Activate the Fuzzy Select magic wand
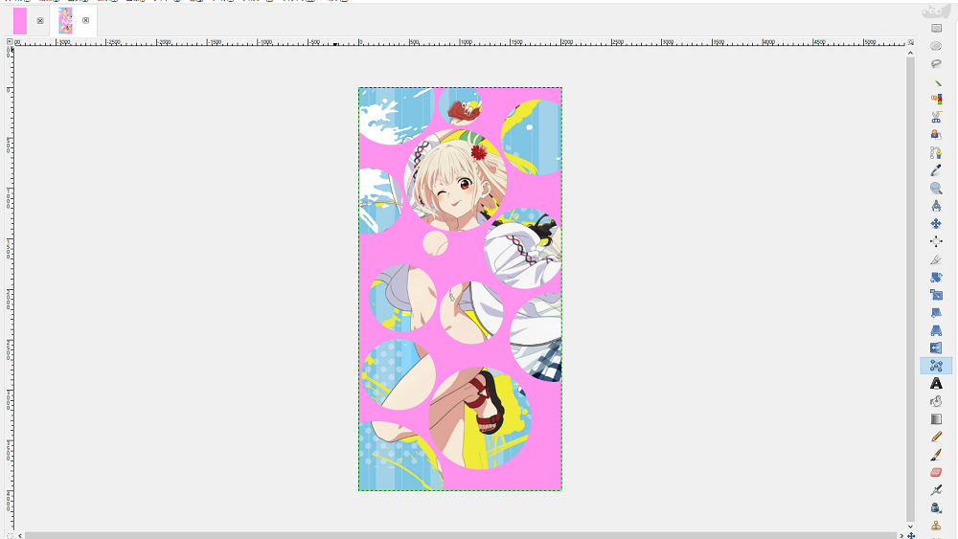The image size is (958, 539). point(936,81)
